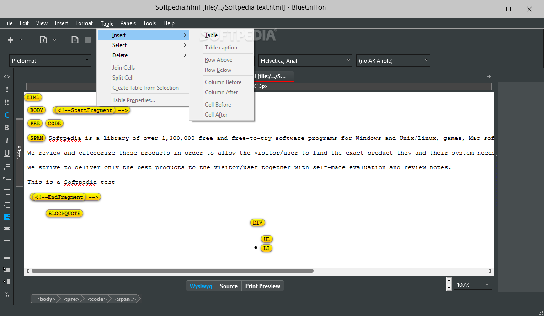Open the new tab plus icon
The width and height of the screenshot is (544, 316).
point(489,76)
